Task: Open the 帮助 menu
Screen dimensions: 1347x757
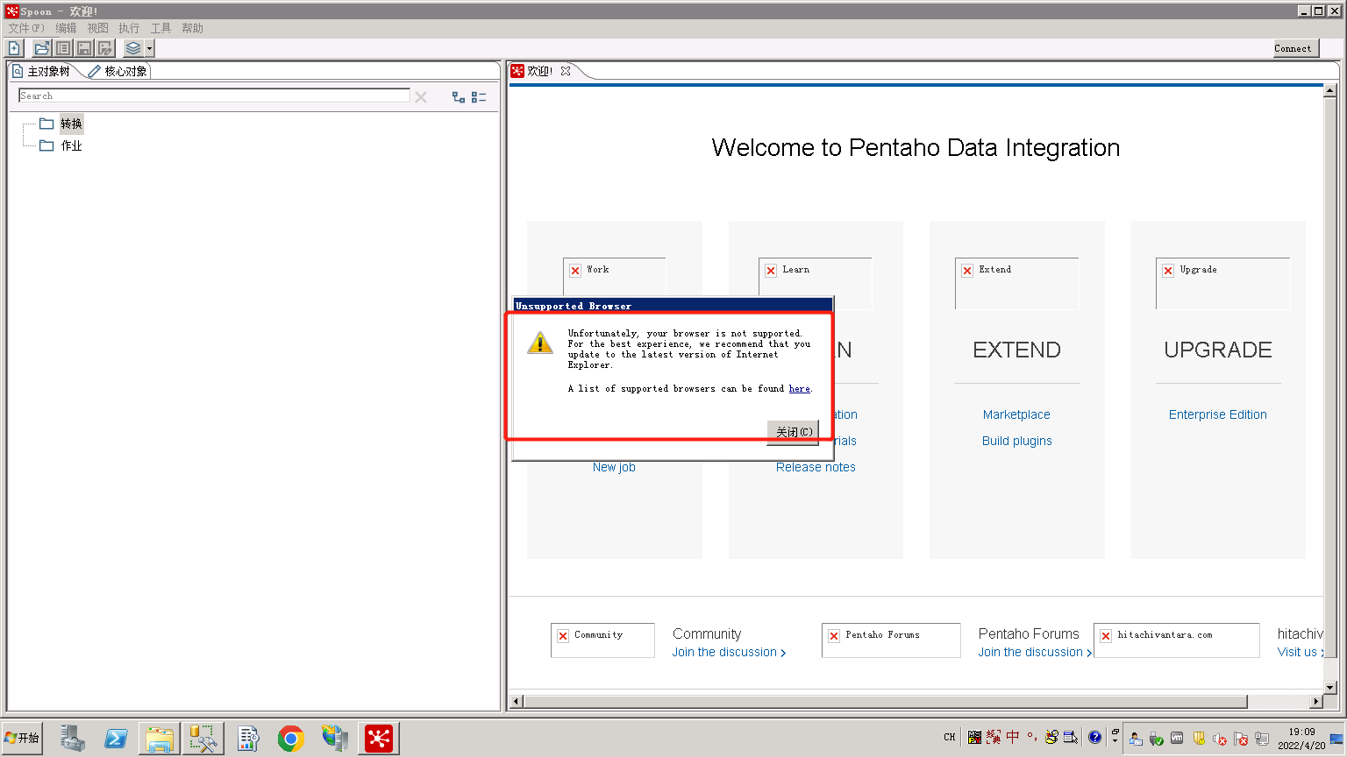Action: click(192, 28)
